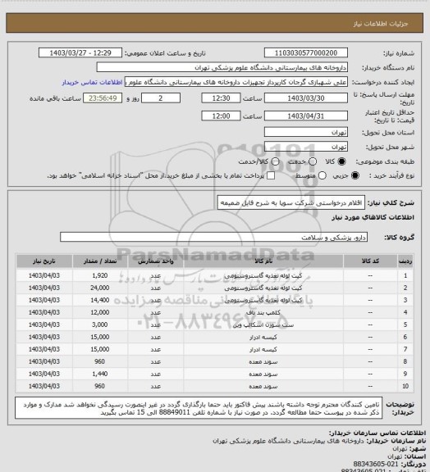This screenshot has height=472, width=430.
Task: Click the جزئیات اطلاعات نیاز page header
Action: pos(381,24)
